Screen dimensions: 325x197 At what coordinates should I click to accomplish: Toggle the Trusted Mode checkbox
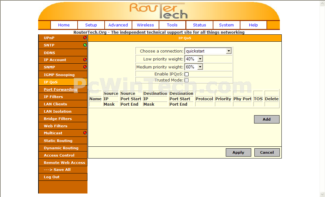click(187, 80)
